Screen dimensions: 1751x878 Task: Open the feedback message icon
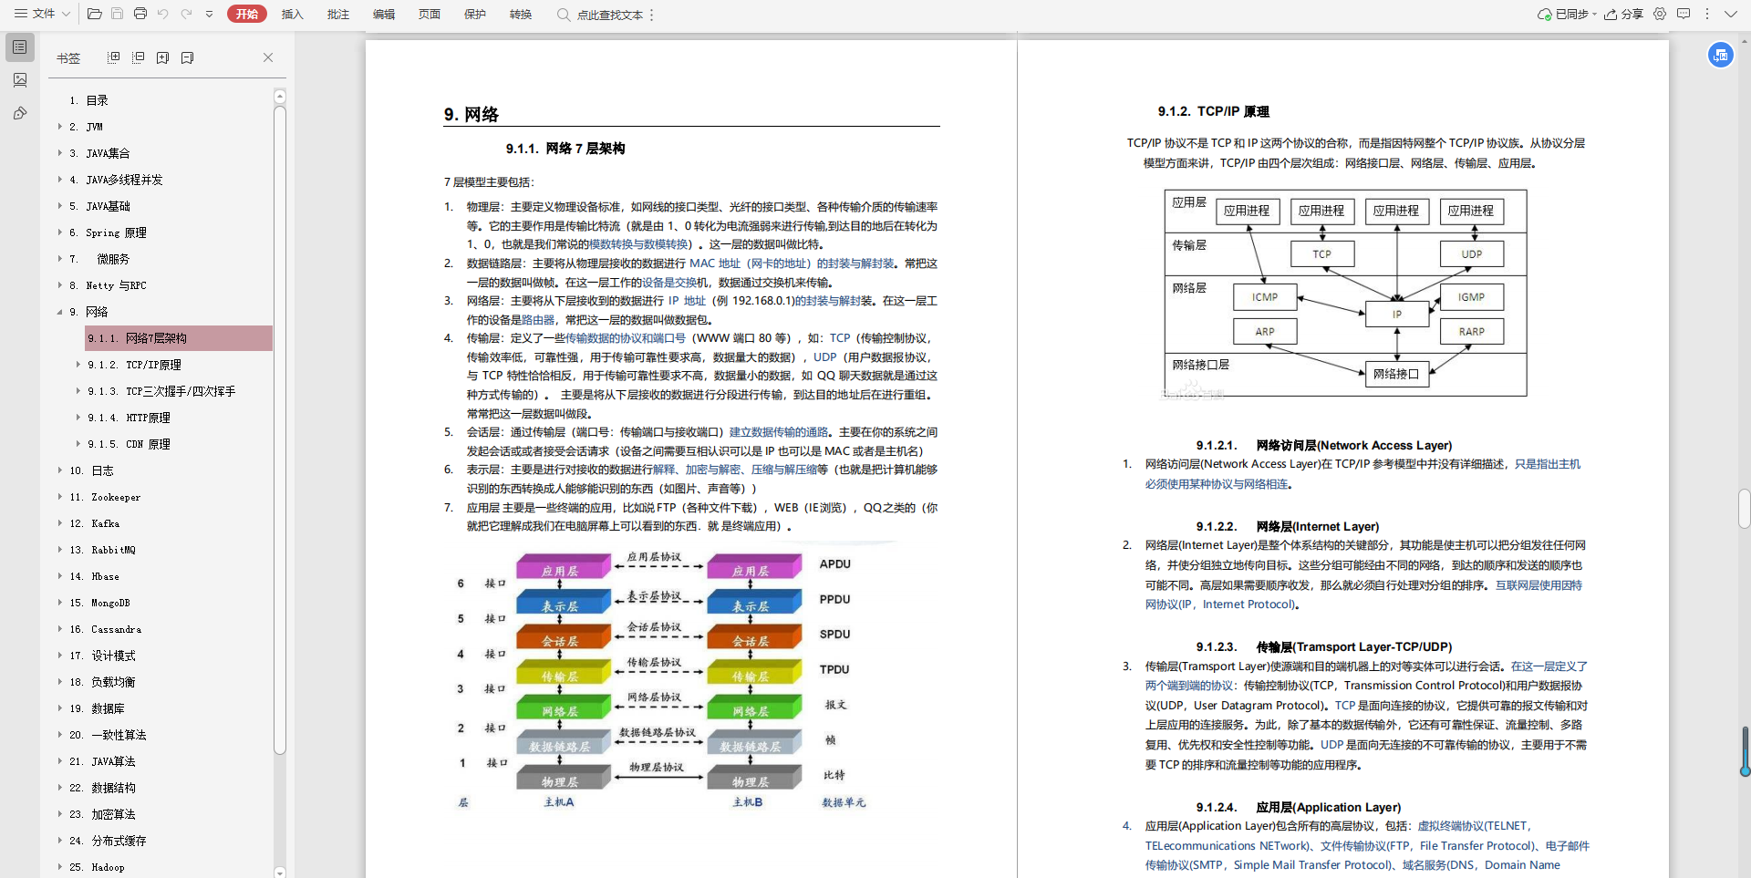1684,14
